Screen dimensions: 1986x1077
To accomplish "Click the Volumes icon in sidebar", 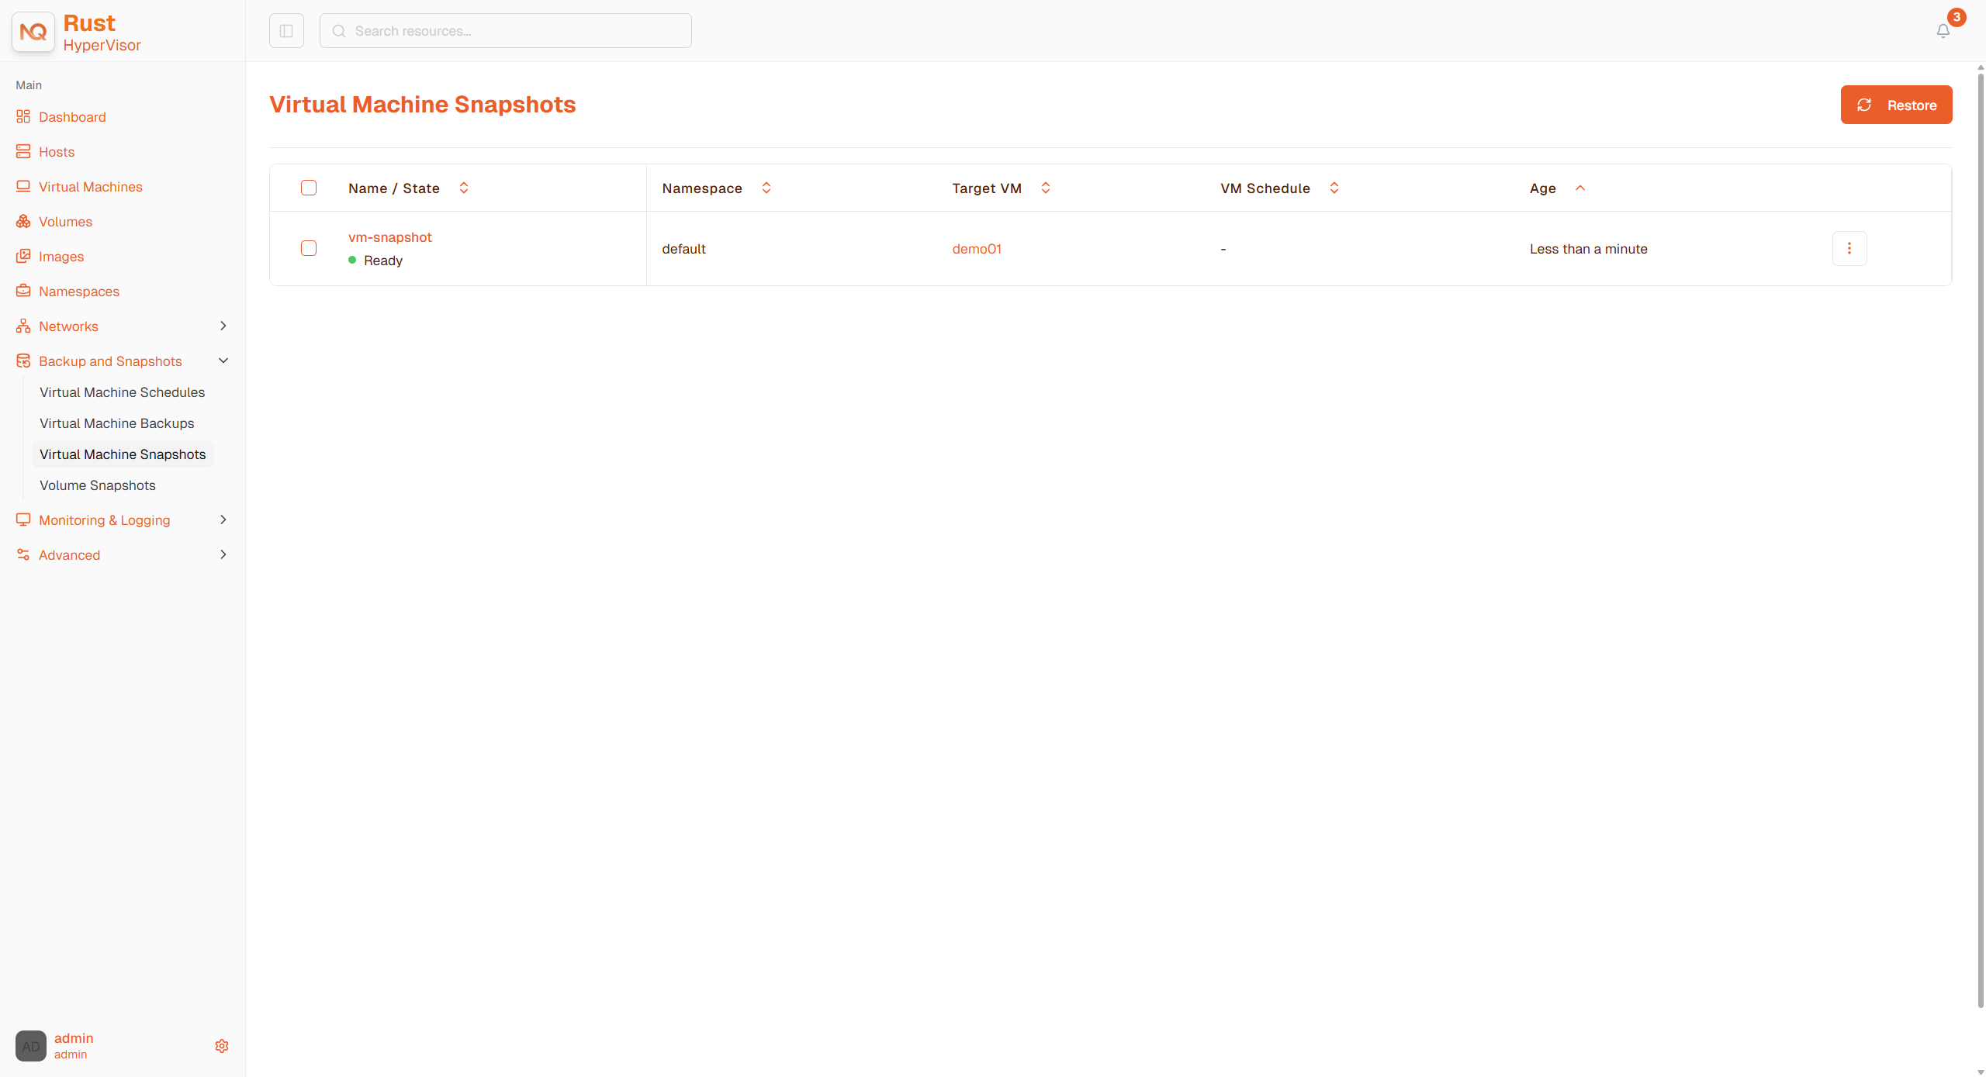I will point(23,221).
